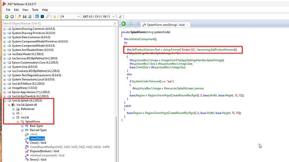The image size is (289, 162).
Task: Select System.Text.RegularExpressions (6.0.0.0) assembly
Action: tap(36, 76)
